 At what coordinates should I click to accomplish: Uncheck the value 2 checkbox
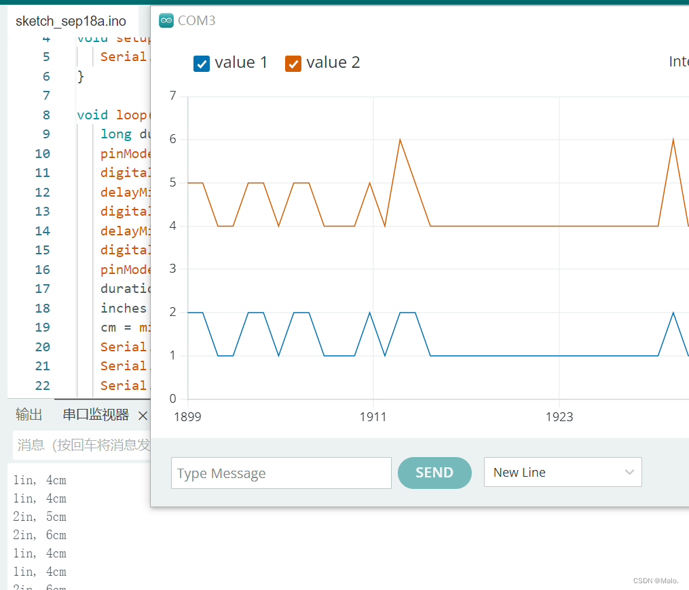[293, 63]
